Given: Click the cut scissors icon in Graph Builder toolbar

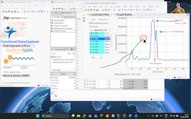Looking at the screenshot, I should coord(100,10).
